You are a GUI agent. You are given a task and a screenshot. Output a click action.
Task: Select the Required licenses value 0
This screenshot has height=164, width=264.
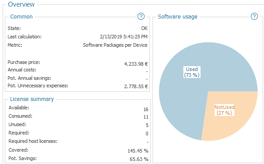(147, 134)
